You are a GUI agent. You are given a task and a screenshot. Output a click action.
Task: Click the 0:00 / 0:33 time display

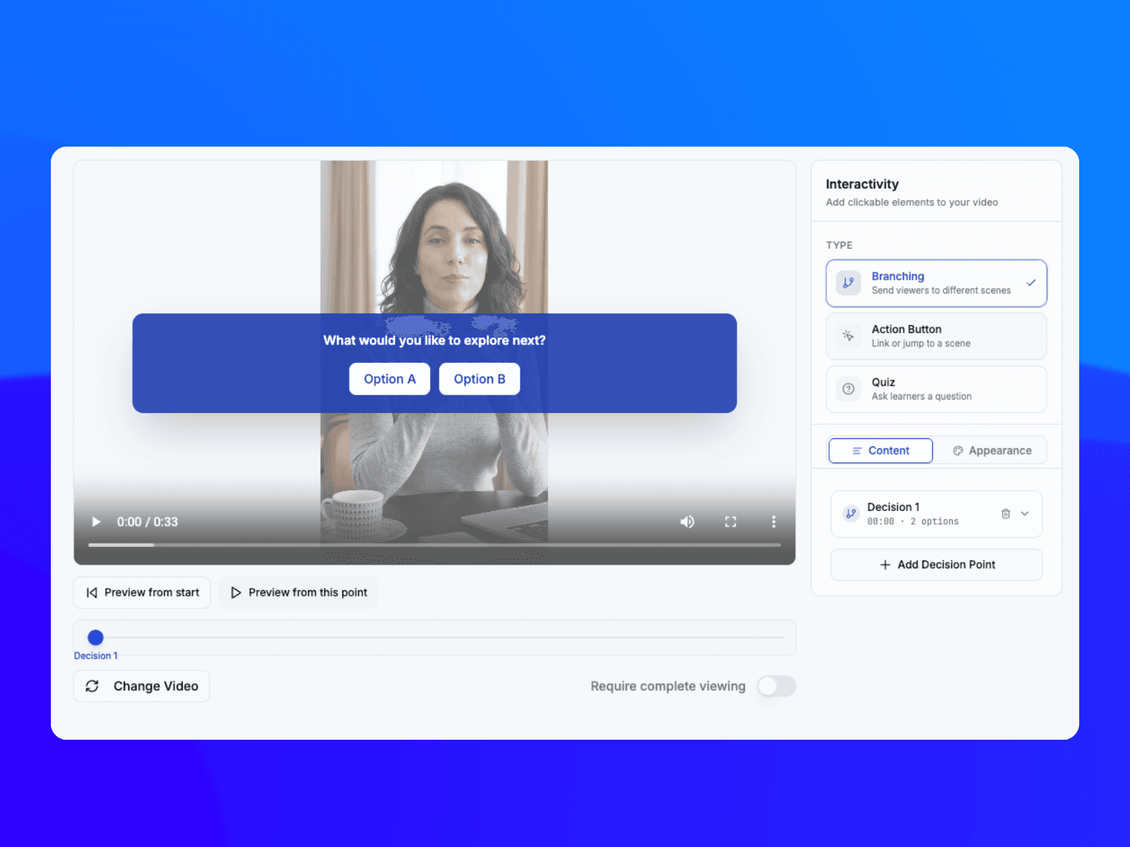(148, 522)
